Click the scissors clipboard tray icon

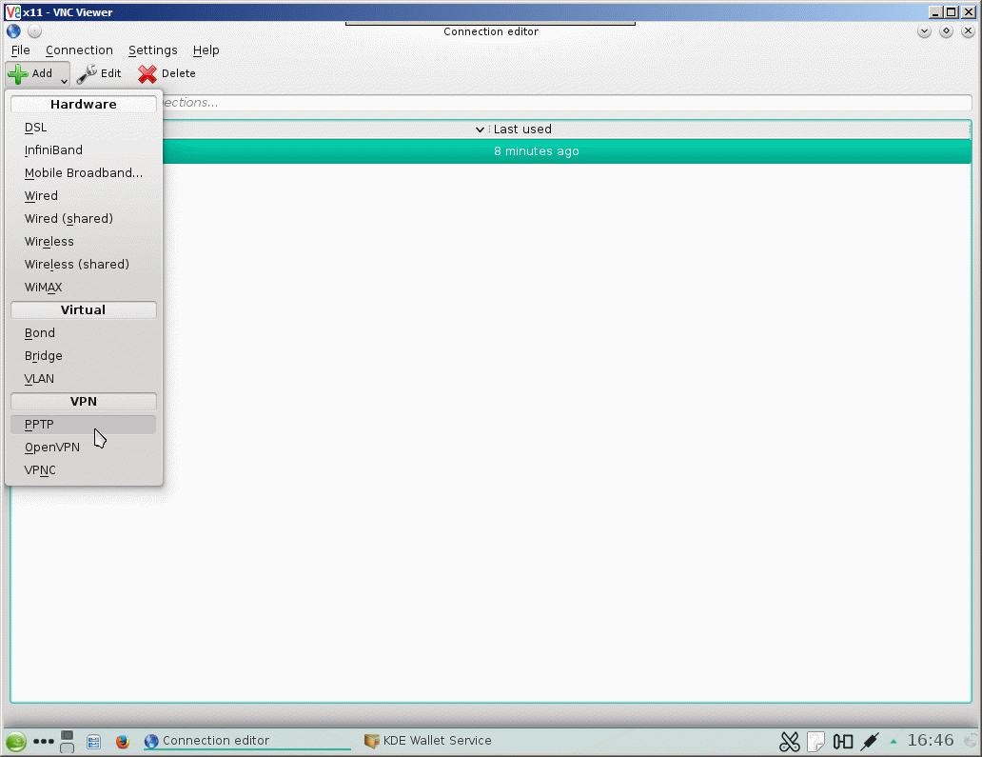[789, 742]
